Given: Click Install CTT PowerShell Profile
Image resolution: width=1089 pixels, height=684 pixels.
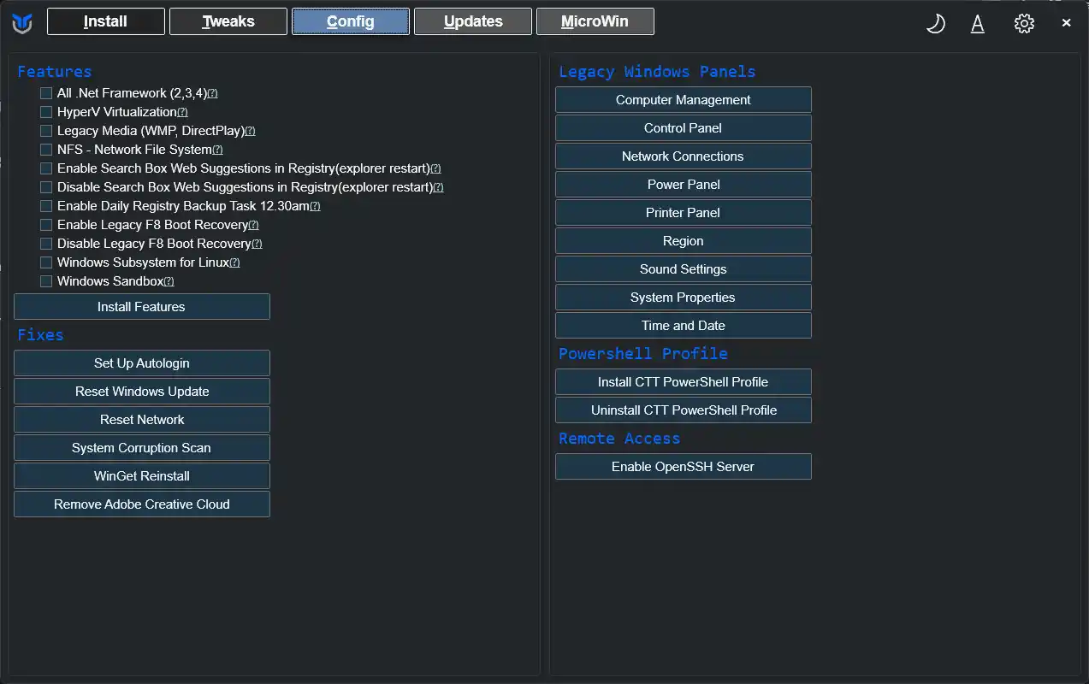Looking at the screenshot, I should (684, 382).
